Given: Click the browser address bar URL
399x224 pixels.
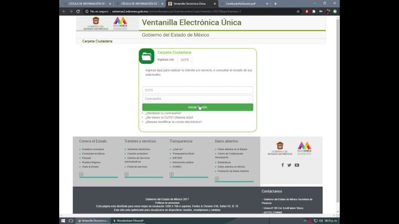Looking at the screenshot, I should tap(176, 11).
